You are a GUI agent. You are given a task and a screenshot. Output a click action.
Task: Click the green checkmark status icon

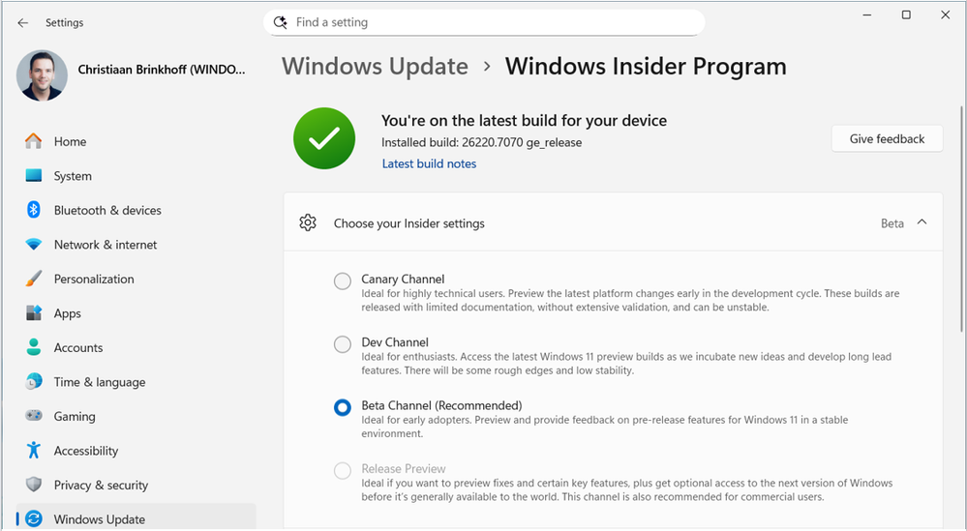[x=324, y=138]
